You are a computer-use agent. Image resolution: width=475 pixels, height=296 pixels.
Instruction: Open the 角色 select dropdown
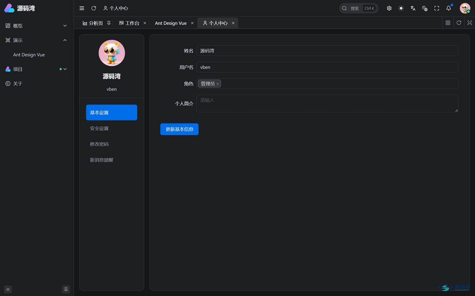click(327, 84)
